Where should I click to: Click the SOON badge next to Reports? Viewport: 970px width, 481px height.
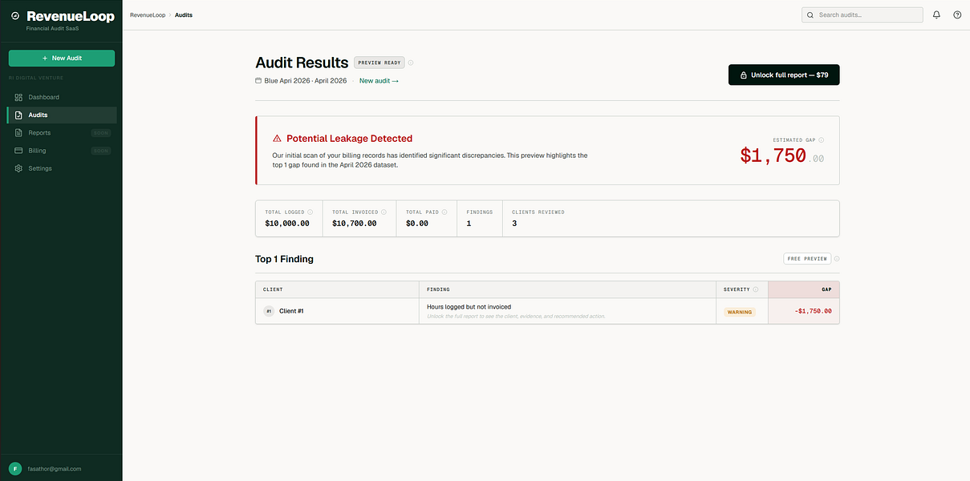point(101,133)
